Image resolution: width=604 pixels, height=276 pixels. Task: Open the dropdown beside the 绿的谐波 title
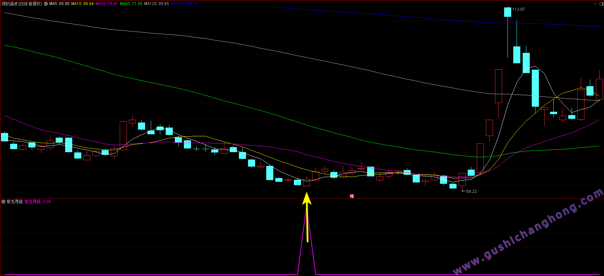[46, 4]
